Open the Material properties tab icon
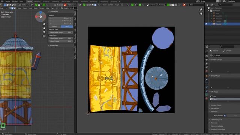This screenshot has width=240, height=135. 207,99
